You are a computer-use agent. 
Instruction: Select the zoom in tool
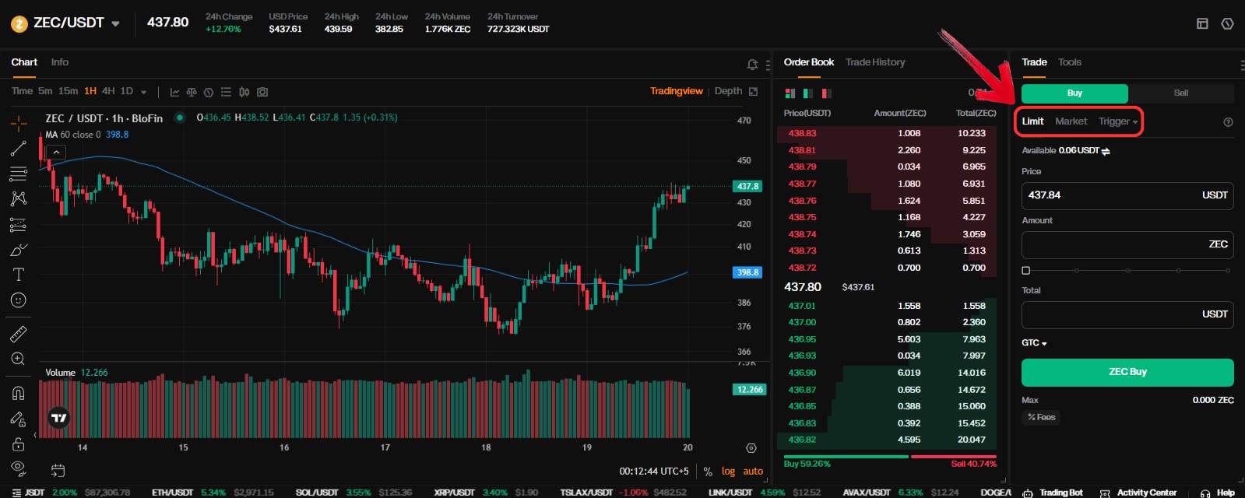click(19, 359)
